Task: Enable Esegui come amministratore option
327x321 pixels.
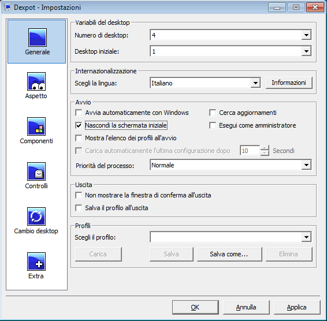Action: 213,125
